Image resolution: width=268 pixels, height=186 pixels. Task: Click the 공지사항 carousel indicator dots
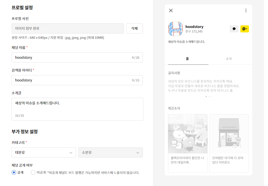[208, 97]
